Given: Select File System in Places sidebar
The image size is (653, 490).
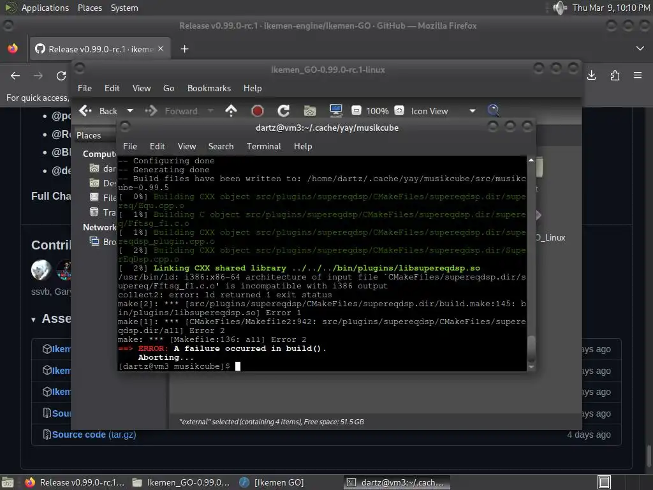Looking at the screenshot, I should click(103, 198).
